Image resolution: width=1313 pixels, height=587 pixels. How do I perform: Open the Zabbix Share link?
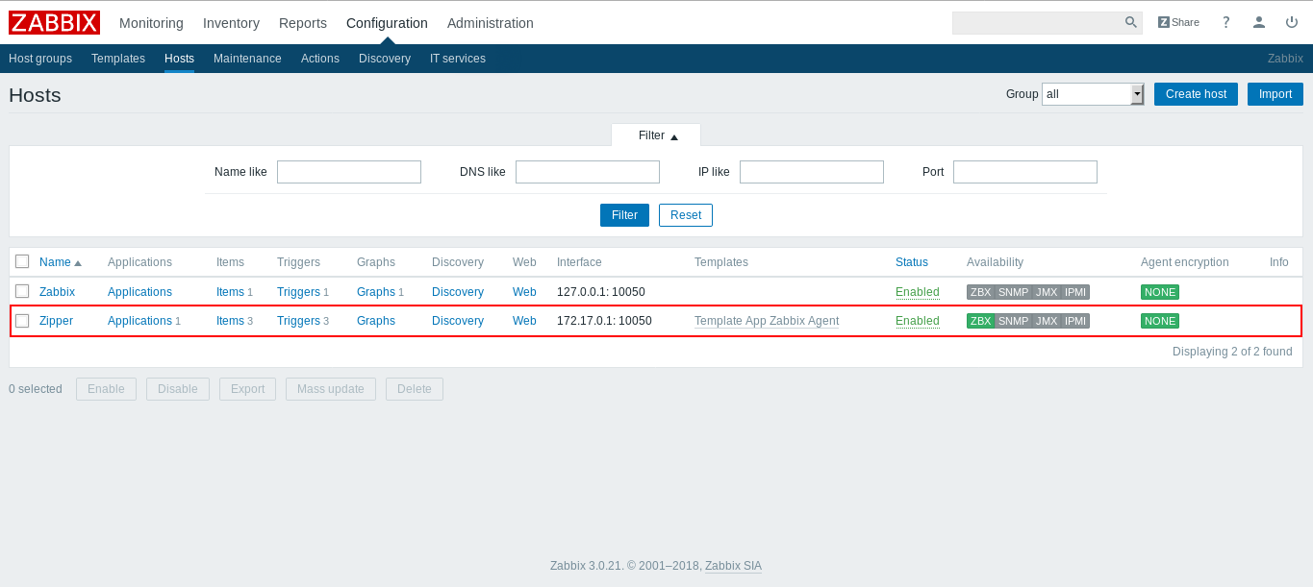pos(1178,23)
